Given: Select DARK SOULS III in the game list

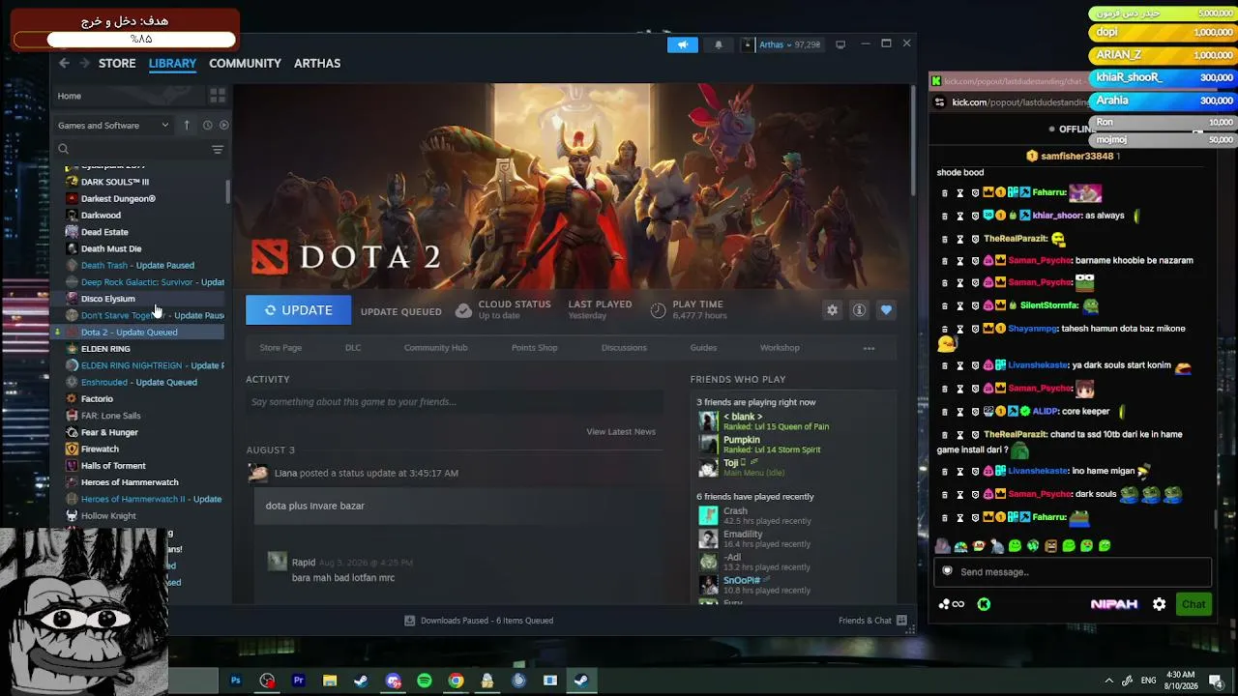Looking at the screenshot, I should pos(115,182).
